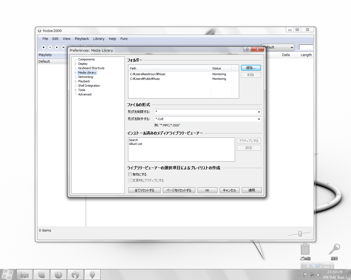Expand the Media Library tree node
The width and height of the screenshot is (351, 280).
tap(76, 72)
